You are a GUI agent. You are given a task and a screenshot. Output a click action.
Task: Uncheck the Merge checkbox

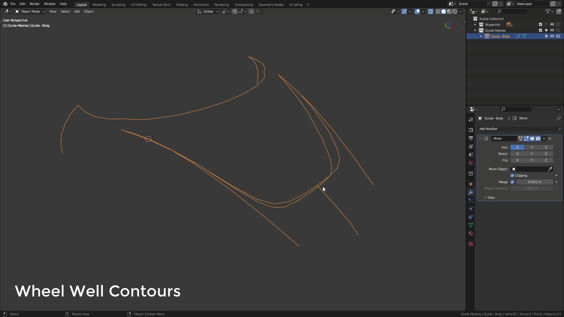point(512,182)
